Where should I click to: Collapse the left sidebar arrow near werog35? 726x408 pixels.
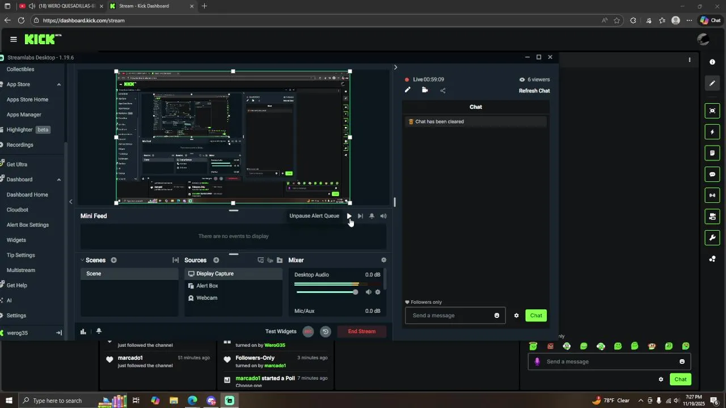(59, 333)
